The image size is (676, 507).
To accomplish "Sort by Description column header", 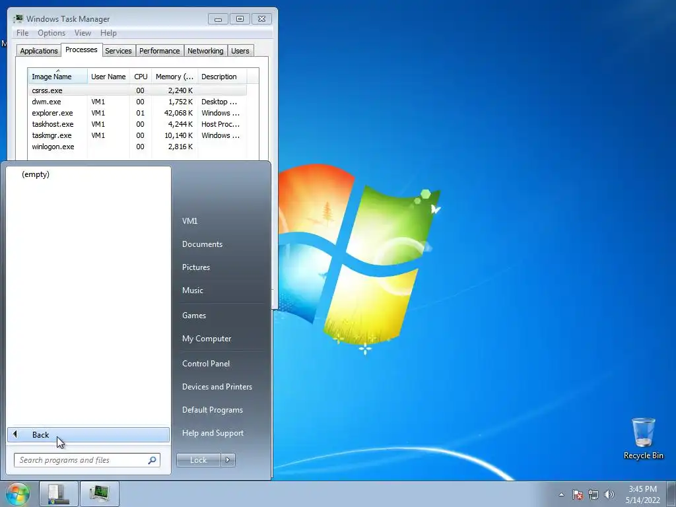I will (x=222, y=77).
